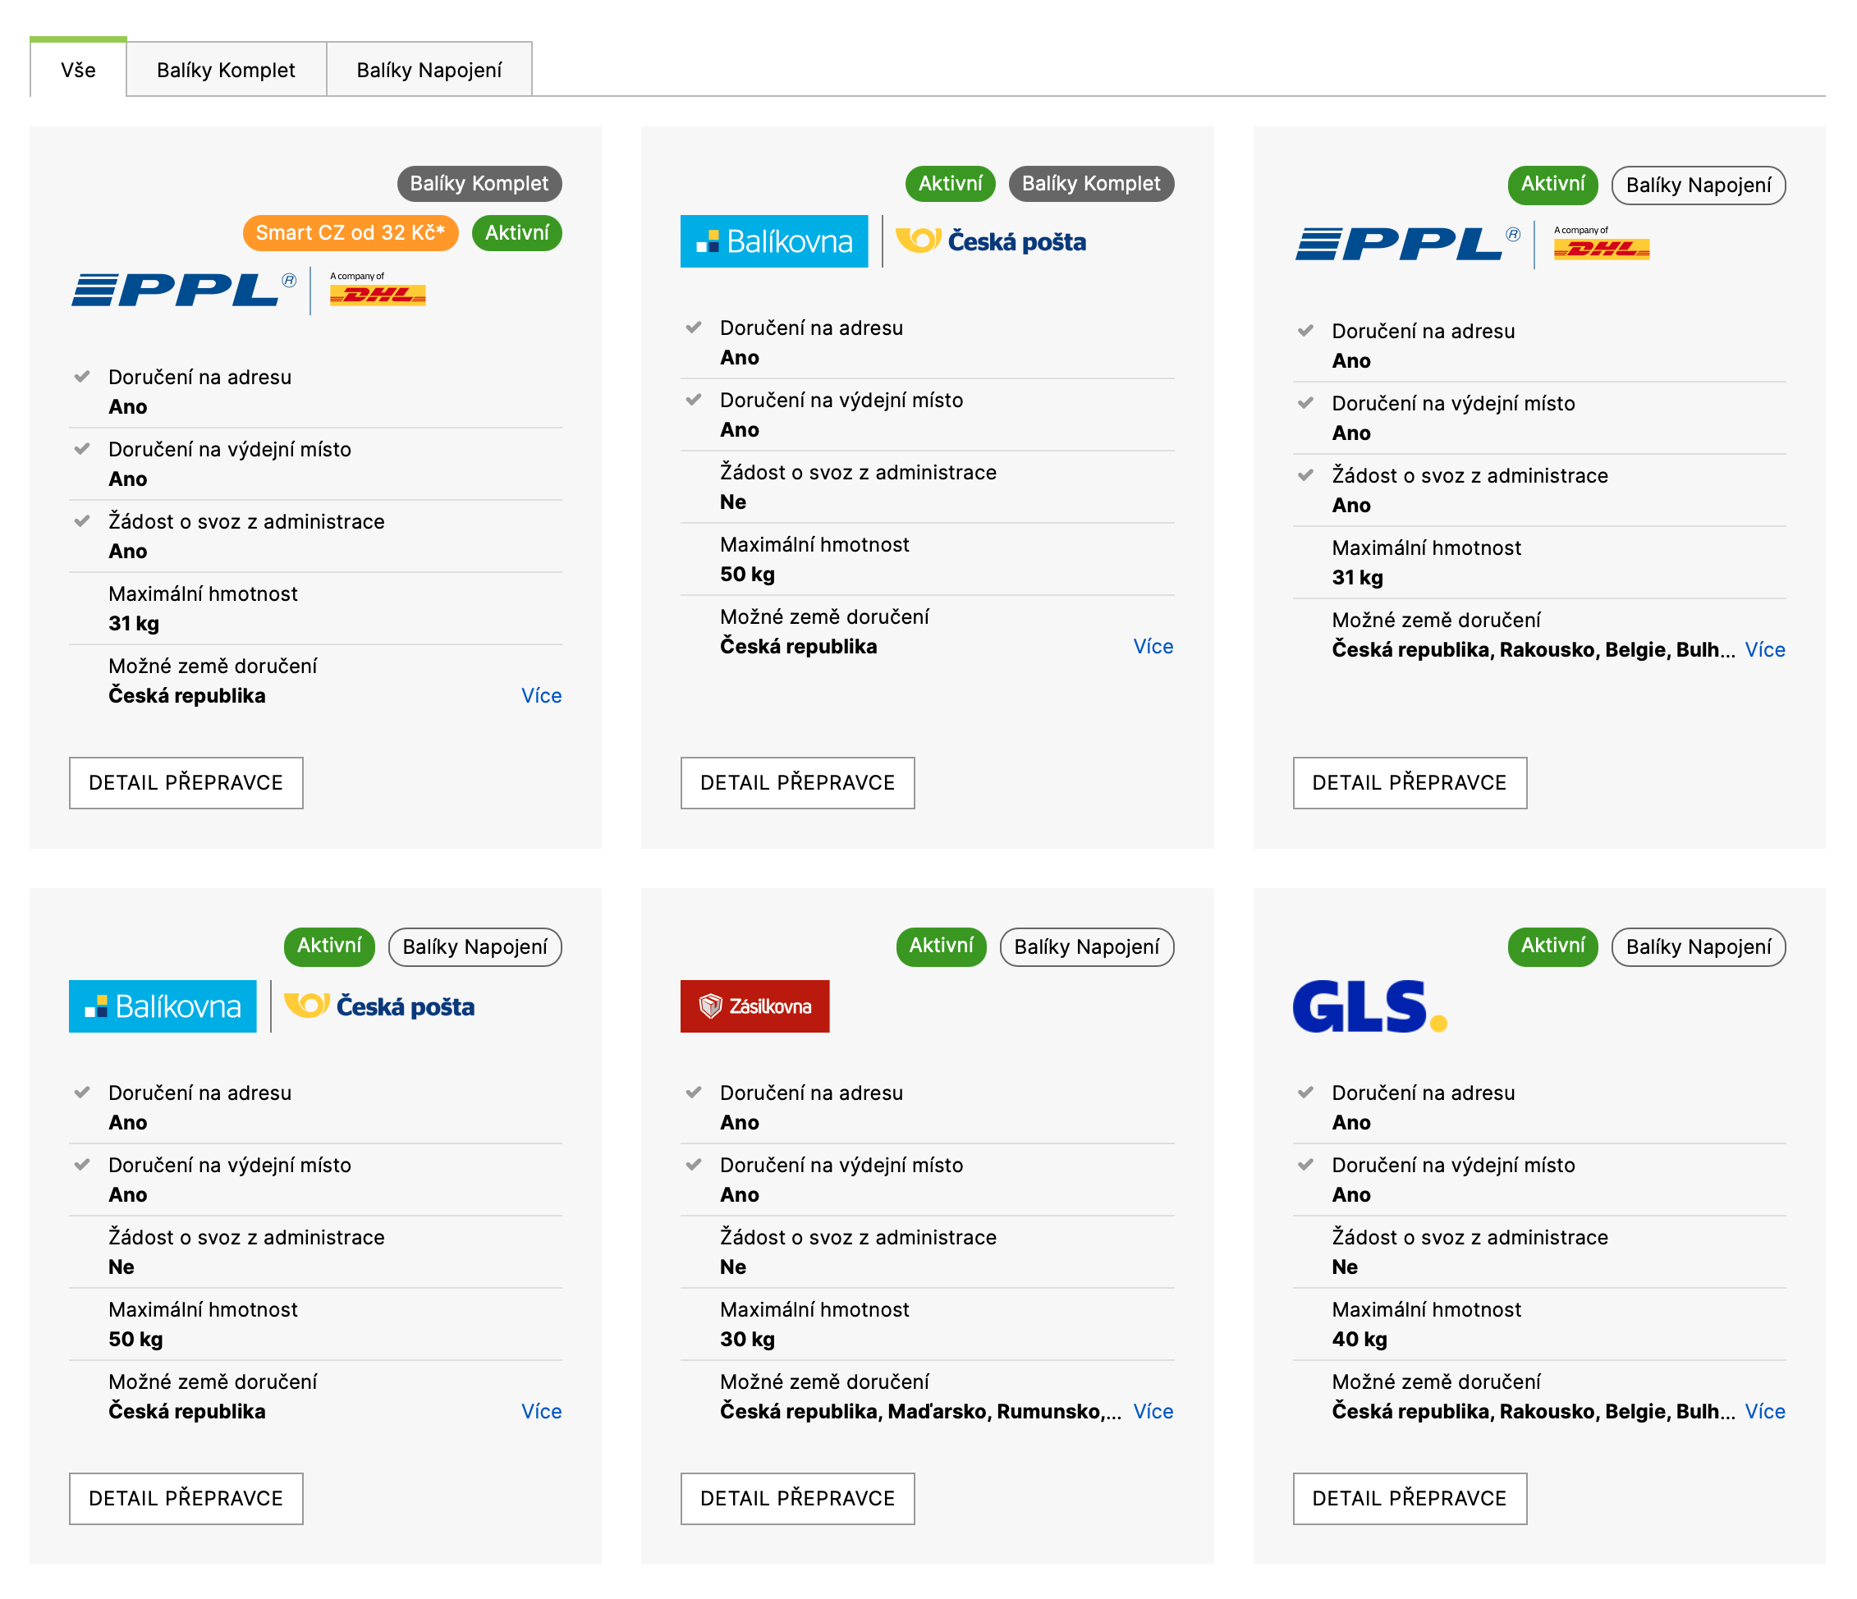Click Balíkovna logo in Balíky Komplet card
Viewport: 1857px width, 1599px height.
pyautogui.click(x=774, y=241)
